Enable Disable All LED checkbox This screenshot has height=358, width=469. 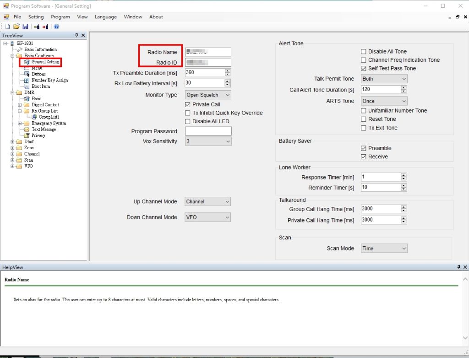[x=187, y=121]
